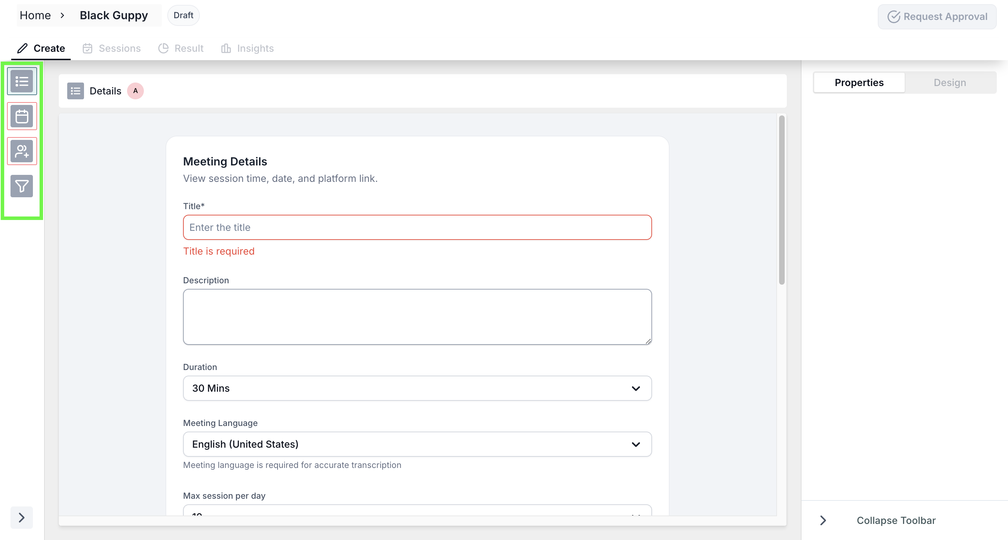Click the transcription language hint text
Viewport: 1008px width, 540px height.
pos(292,465)
